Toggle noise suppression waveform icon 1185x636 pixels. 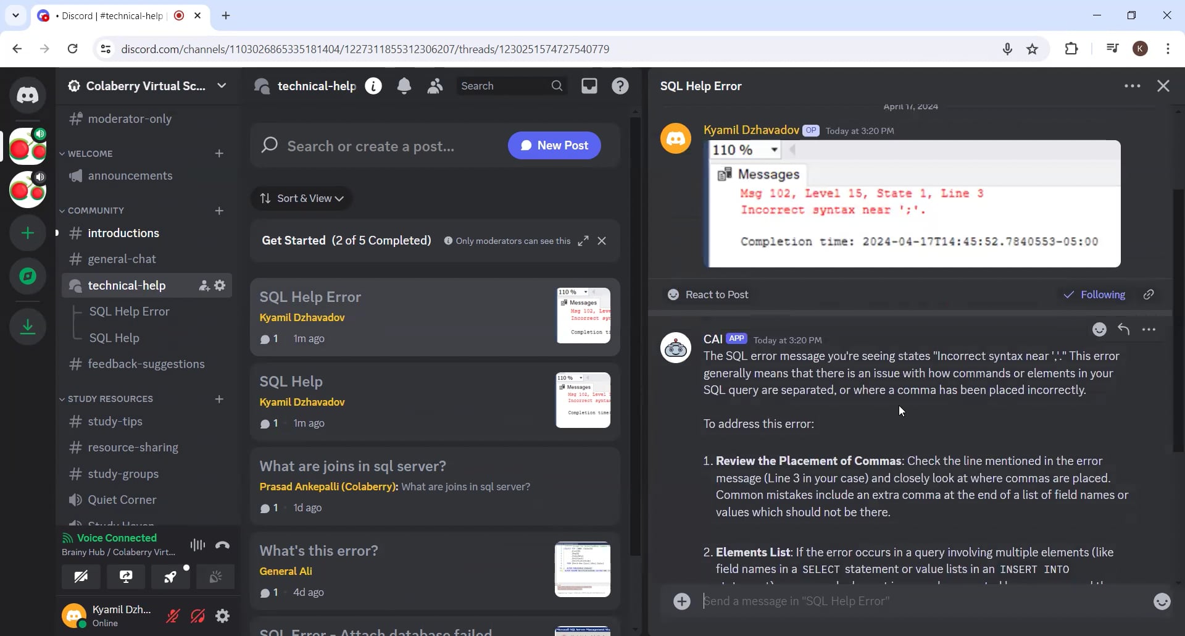(197, 545)
